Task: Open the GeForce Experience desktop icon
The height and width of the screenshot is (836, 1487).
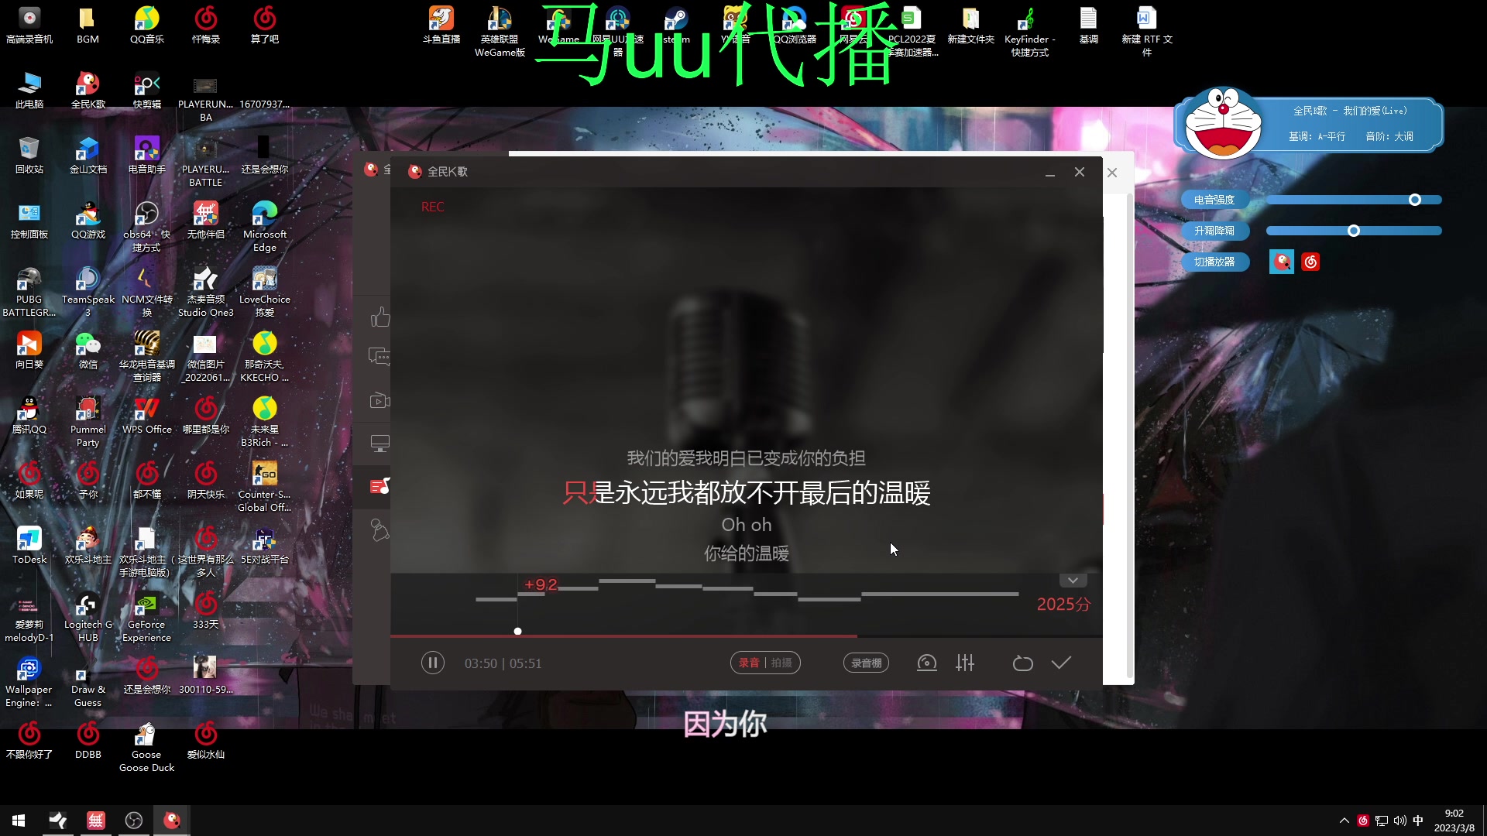Action: tap(146, 617)
